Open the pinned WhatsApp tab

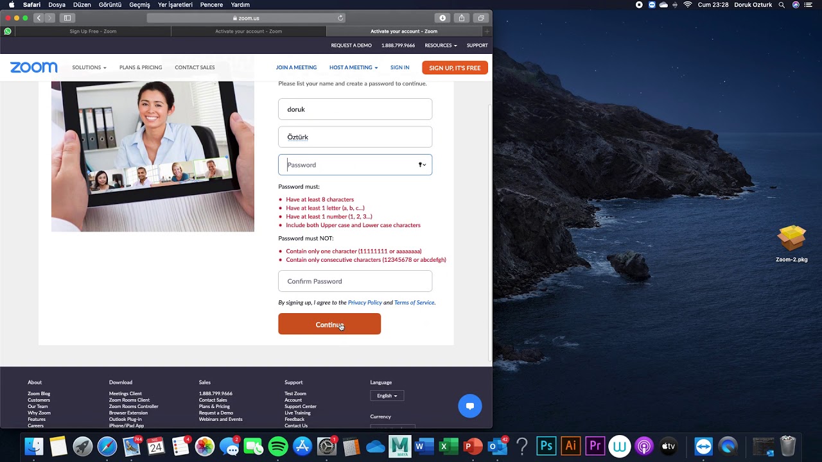tap(8, 31)
